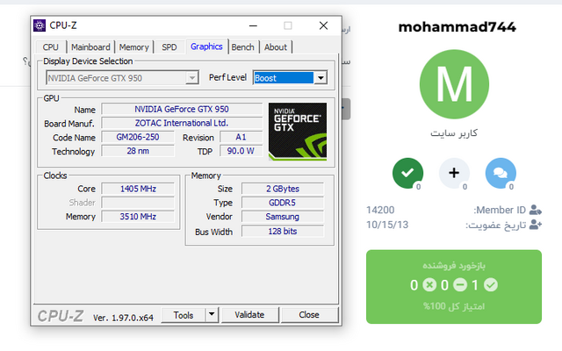562x351 pixels.
Task: Open the SPD tab
Action: (169, 47)
